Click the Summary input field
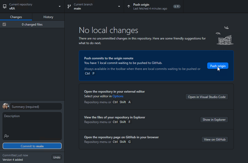Screen dimensions: 248x163 pyautogui.click(x=36, y=107)
